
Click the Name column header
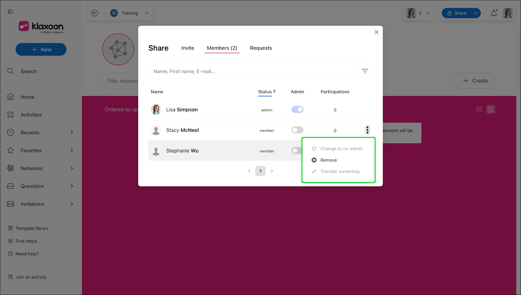click(157, 92)
